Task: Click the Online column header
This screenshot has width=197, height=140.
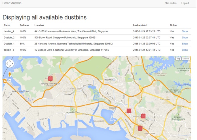Action: pyautogui.click(x=173, y=25)
